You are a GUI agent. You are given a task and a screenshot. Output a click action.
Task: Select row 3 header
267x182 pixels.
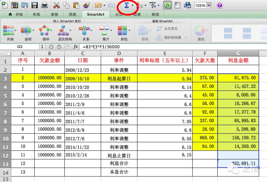(5, 78)
